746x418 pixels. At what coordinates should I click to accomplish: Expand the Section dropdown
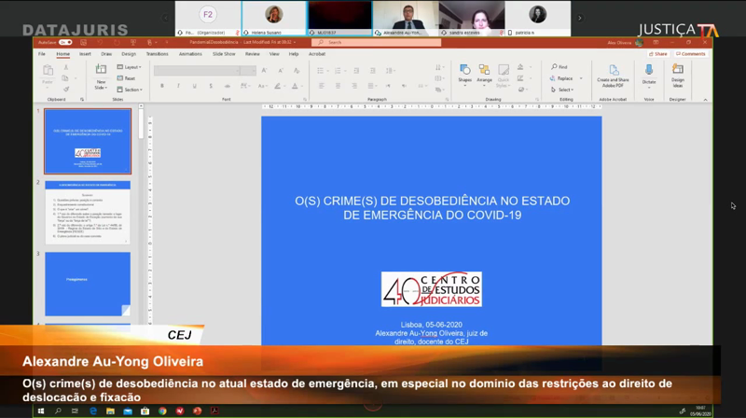(131, 90)
